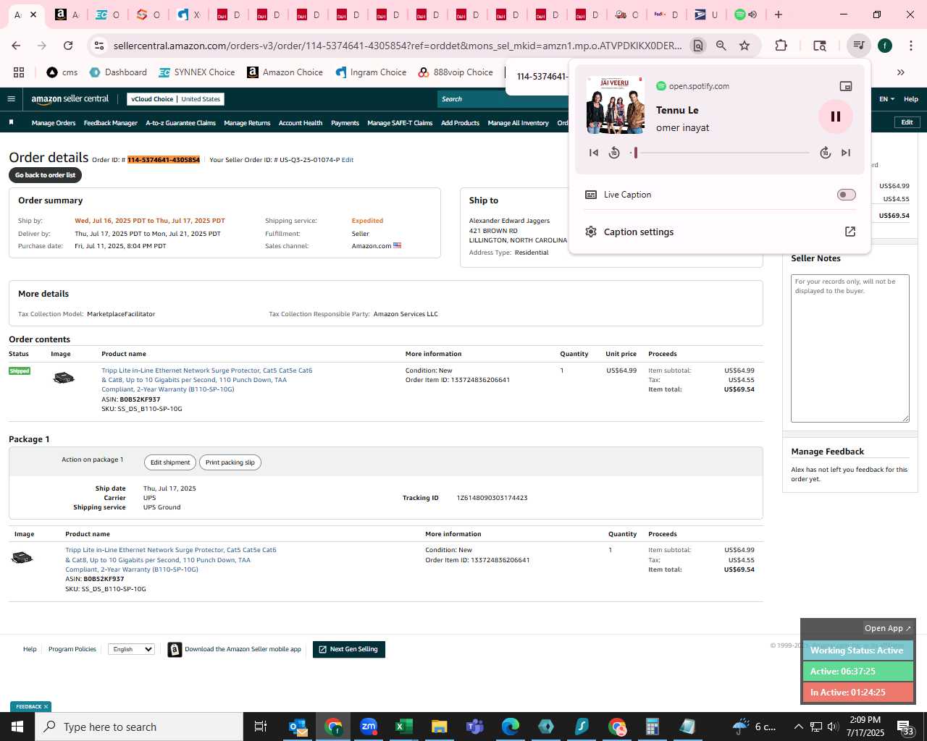927x741 pixels.
Task: Open the Chrome tab groups grid icon
Action: [x=19, y=72]
